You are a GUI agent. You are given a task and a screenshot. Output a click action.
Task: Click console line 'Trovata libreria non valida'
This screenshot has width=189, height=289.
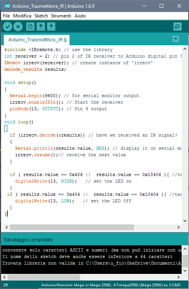[92, 263]
